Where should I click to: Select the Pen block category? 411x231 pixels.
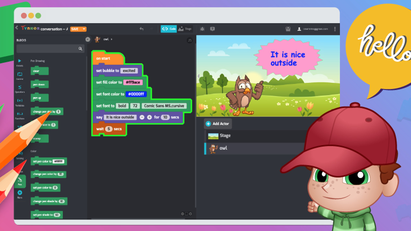point(20,181)
